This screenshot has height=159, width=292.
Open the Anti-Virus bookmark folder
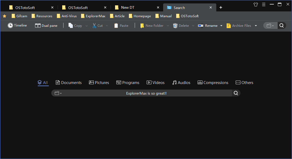click(67, 16)
